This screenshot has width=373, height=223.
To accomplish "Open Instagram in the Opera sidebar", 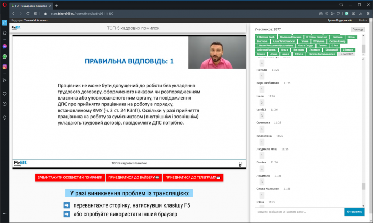I will point(4,67).
